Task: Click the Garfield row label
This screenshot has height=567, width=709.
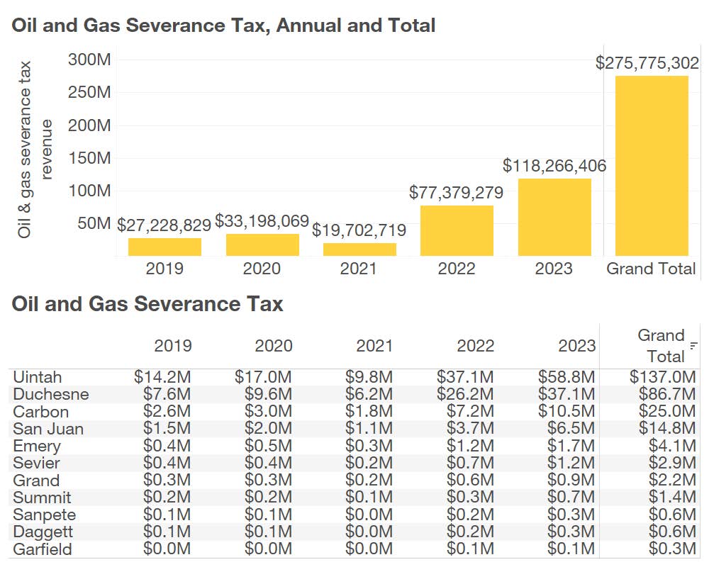Action: tap(43, 549)
